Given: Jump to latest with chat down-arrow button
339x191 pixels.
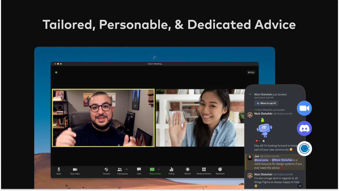Looking at the screenshot, I should (x=300, y=186).
